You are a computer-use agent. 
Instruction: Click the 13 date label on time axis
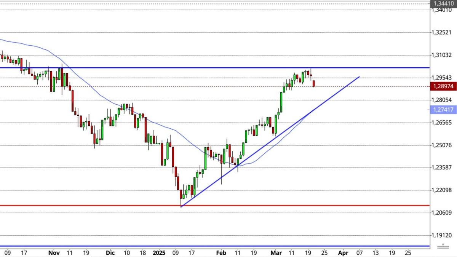click(x=376, y=253)
